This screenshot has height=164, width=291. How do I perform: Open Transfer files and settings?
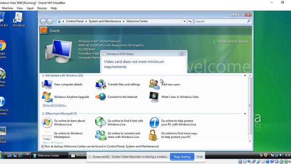[118, 84]
